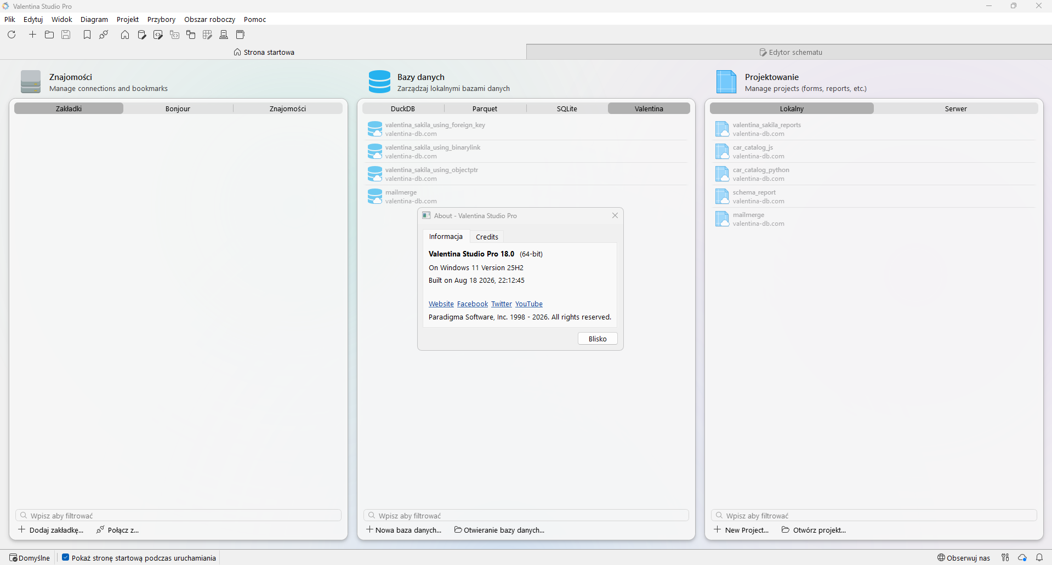Open the Widok menu
Image resolution: width=1052 pixels, height=565 pixels.
[x=62, y=19]
